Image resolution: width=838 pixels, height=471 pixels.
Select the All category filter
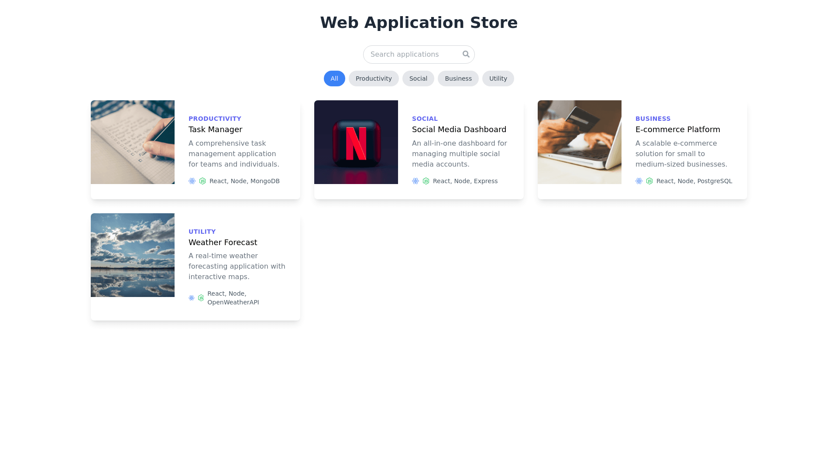[x=334, y=78]
